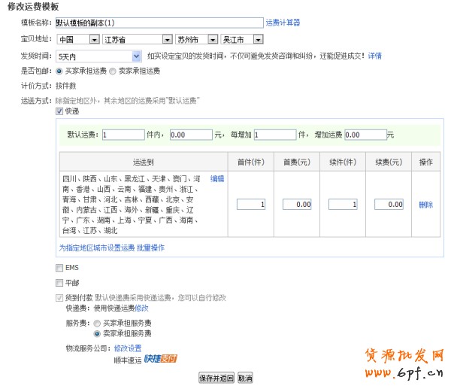The width and height of the screenshot is (451, 389).
Task: Click the 批量操作 link
Action: (x=150, y=248)
